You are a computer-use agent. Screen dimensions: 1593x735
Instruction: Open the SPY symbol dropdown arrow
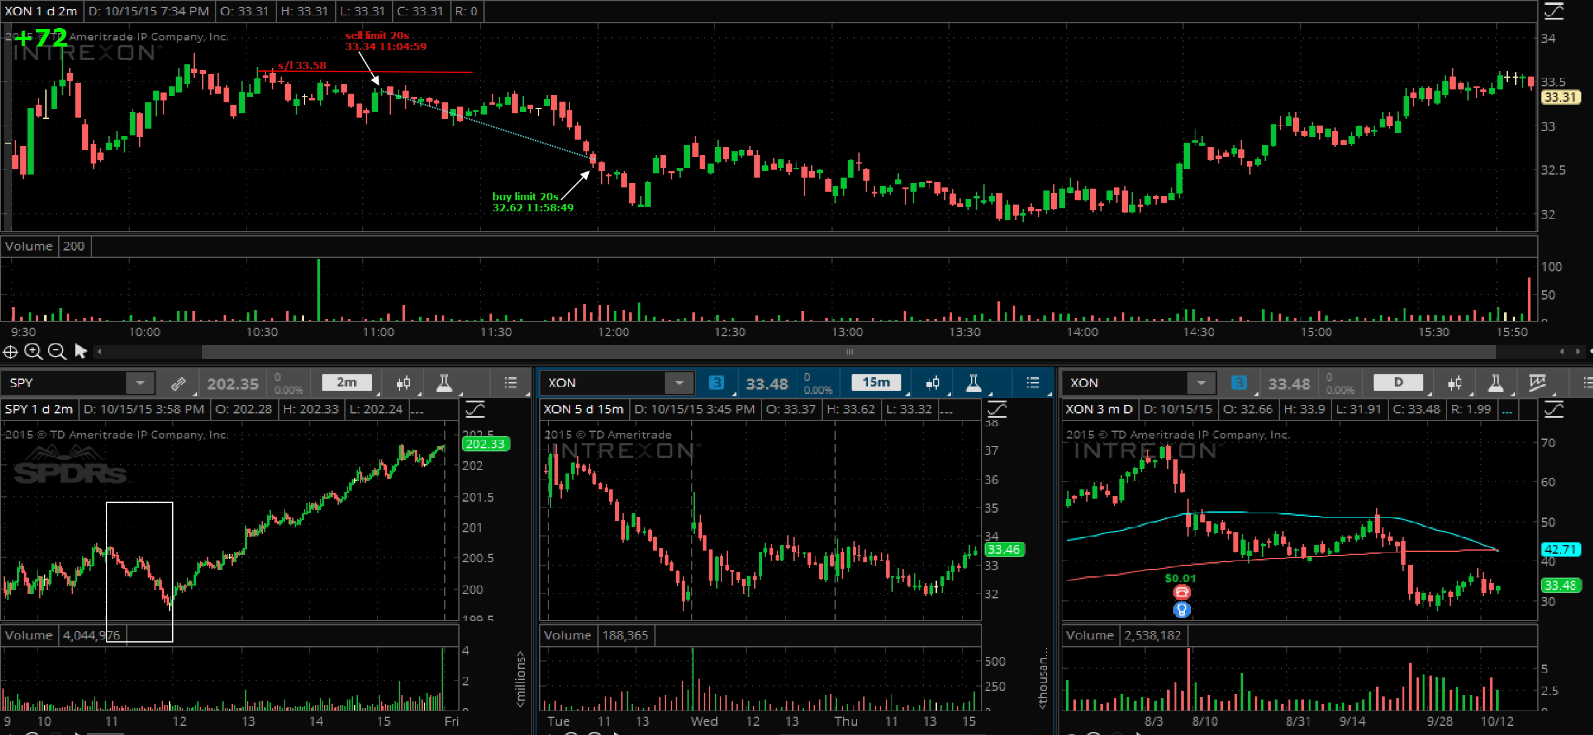point(140,383)
